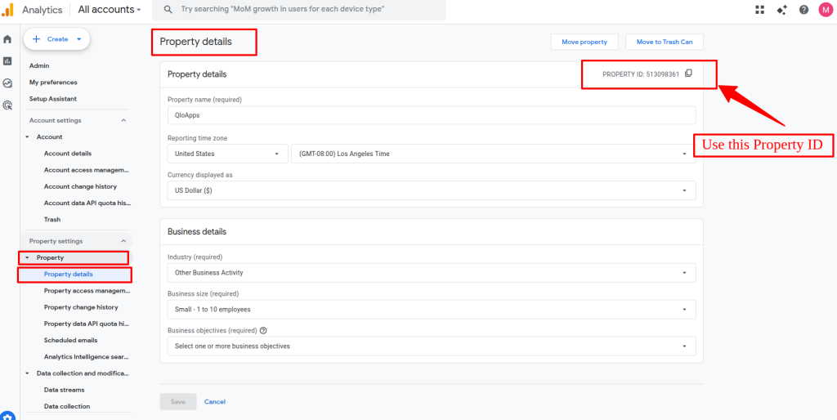Open the Business size dropdown
837x420 pixels.
tap(431, 310)
